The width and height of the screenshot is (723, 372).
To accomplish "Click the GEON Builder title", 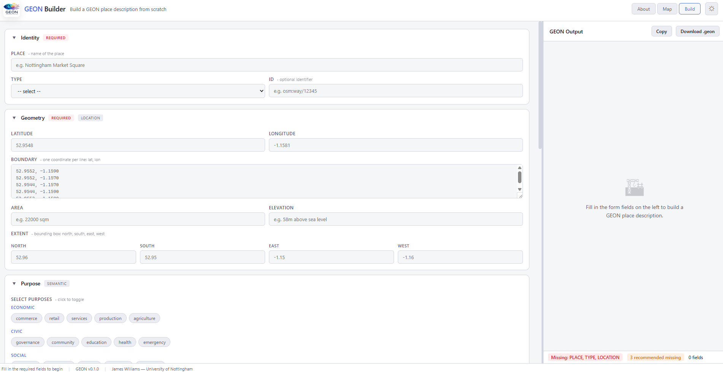I will tap(45, 9).
